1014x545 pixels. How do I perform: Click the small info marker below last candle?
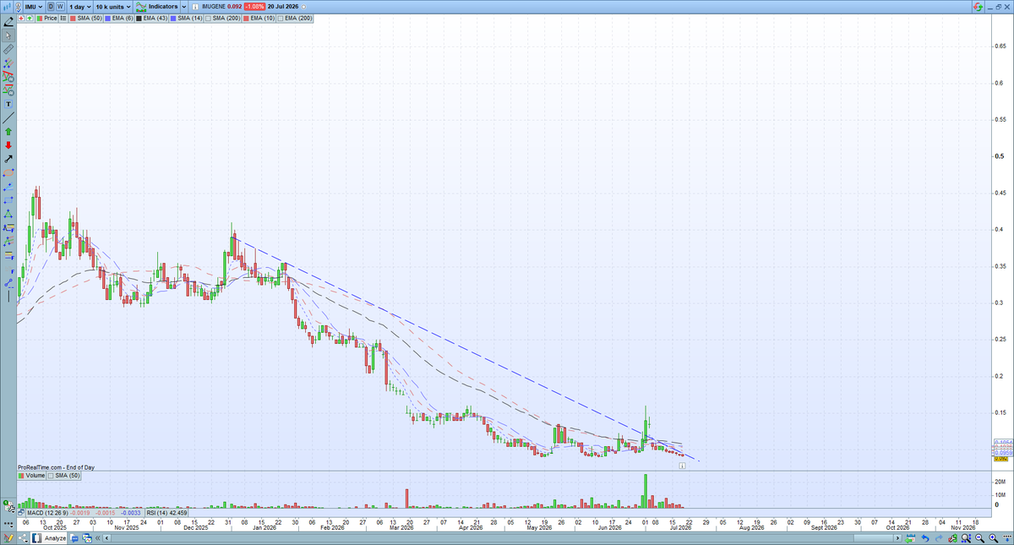point(682,465)
